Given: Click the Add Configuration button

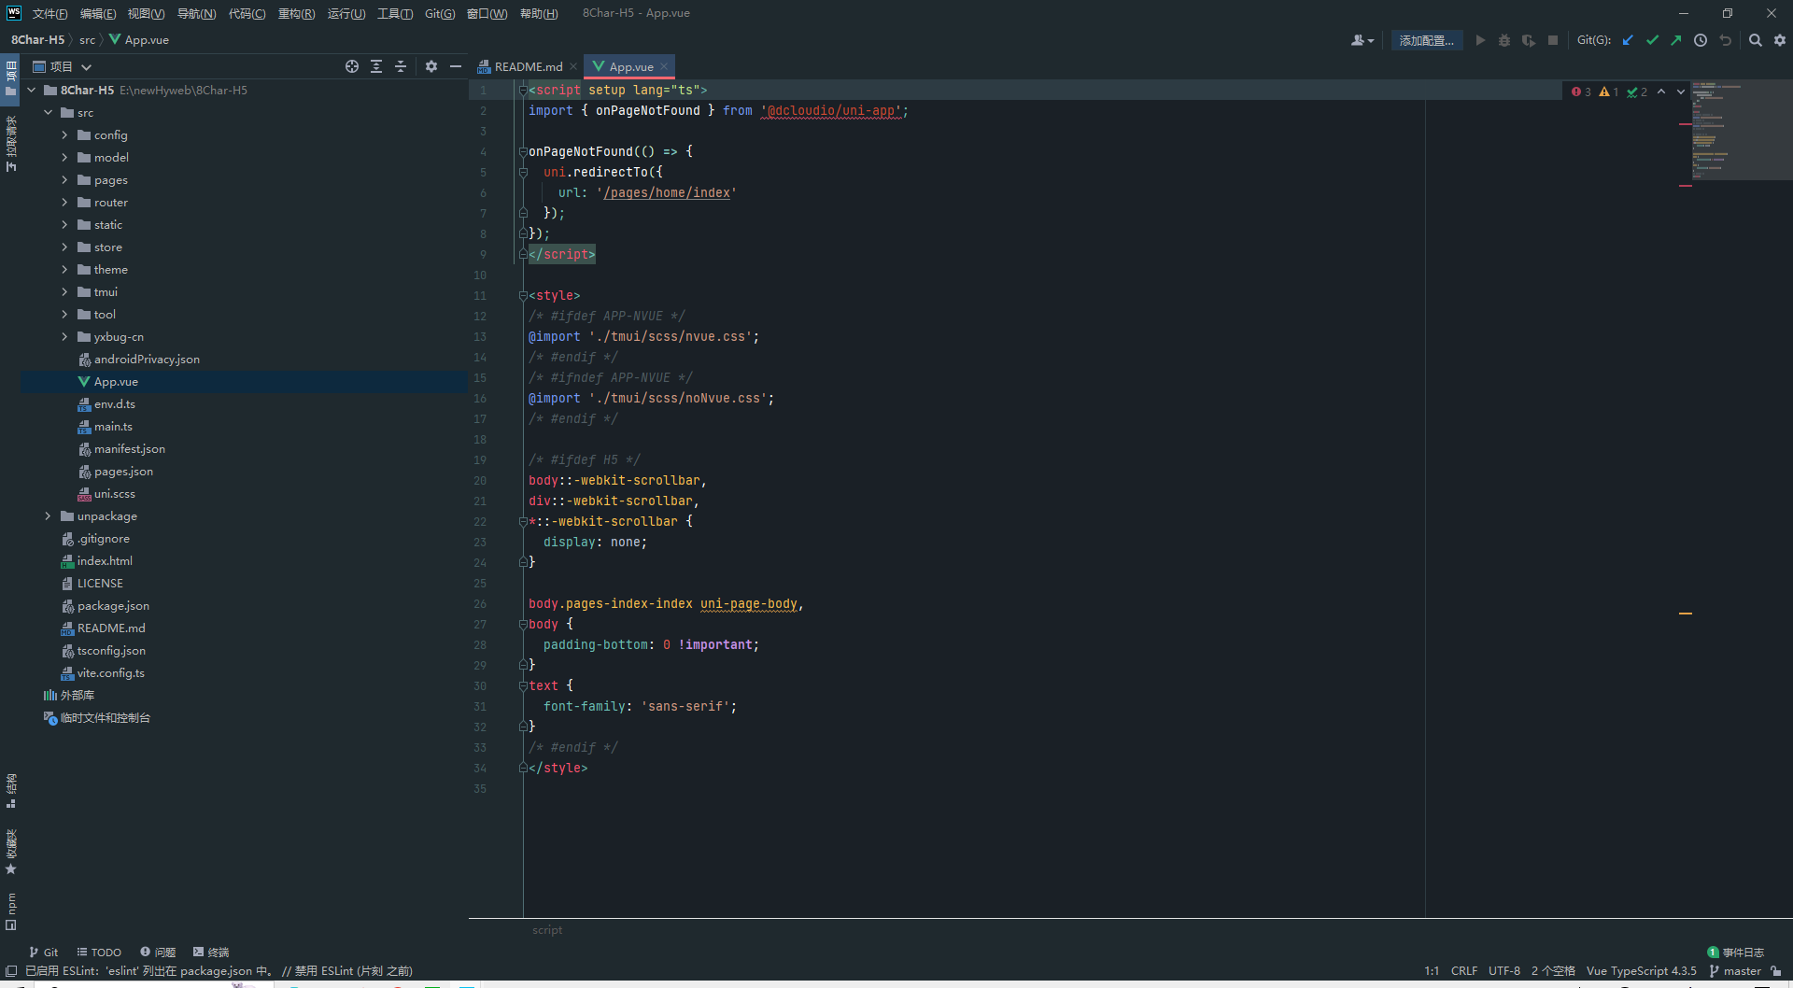Looking at the screenshot, I should [1427, 40].
